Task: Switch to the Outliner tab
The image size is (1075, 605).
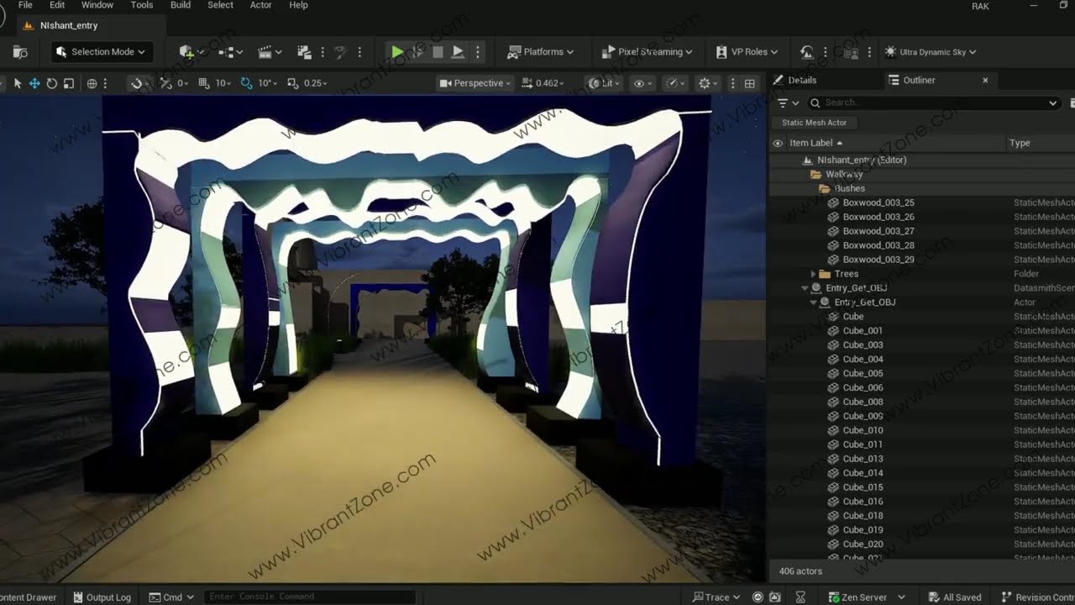Action: (x=919, y=80)
